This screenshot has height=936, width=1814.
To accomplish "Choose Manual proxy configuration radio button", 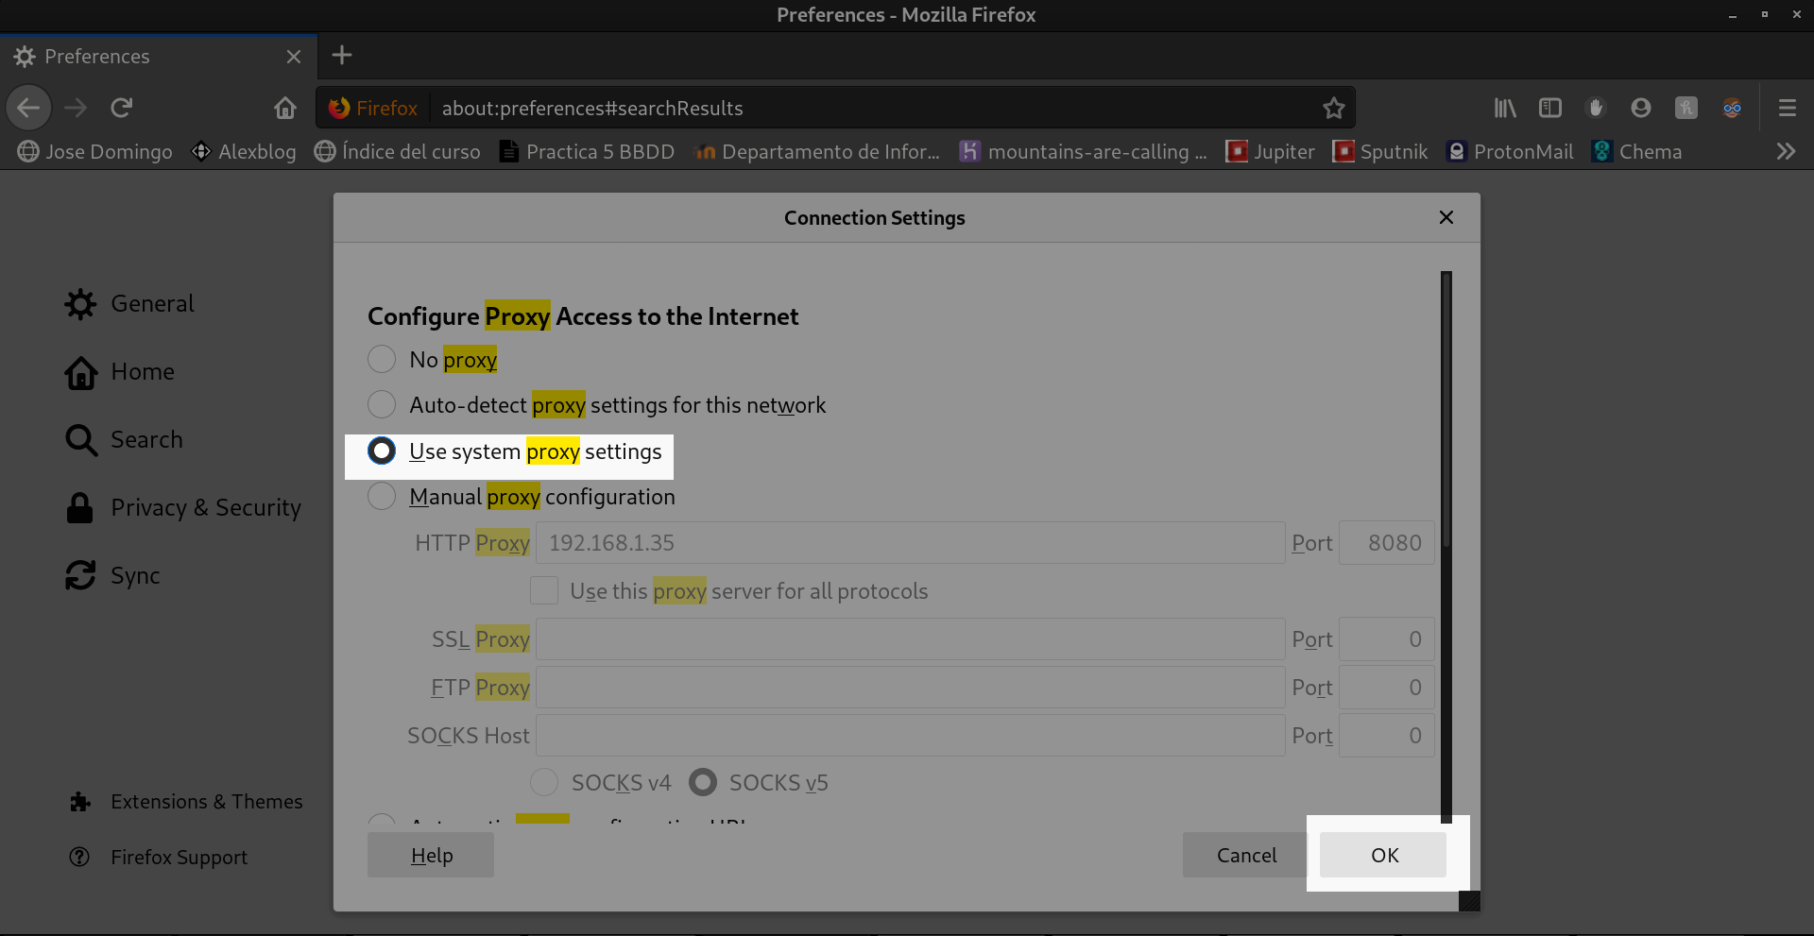I will (x=382, y=496).
